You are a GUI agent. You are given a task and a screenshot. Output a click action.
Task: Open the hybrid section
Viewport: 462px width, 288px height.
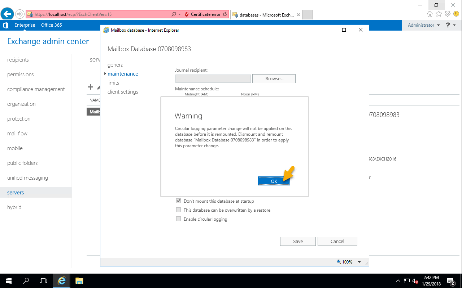point(14,207)
